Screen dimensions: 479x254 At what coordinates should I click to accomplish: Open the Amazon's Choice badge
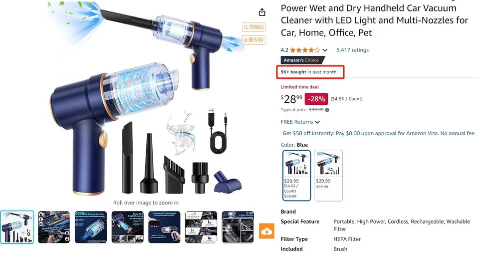click(303, 60)
